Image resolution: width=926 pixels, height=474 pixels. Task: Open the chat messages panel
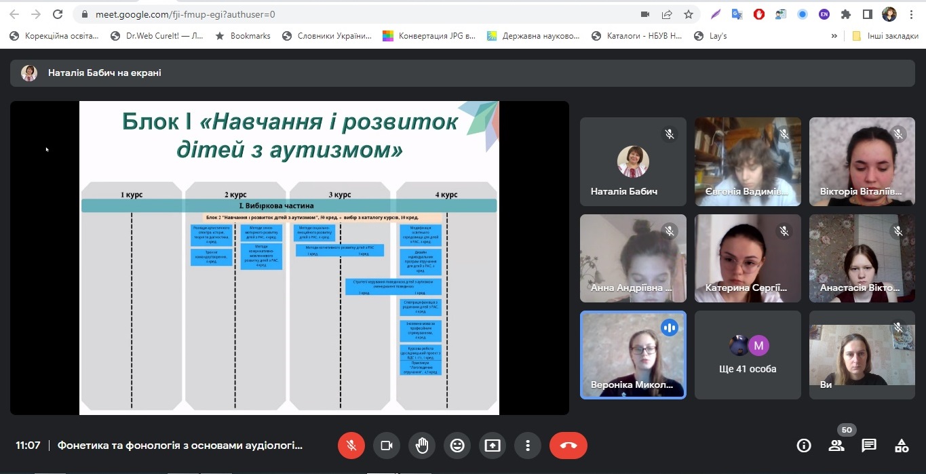click(x=869, y=446)
